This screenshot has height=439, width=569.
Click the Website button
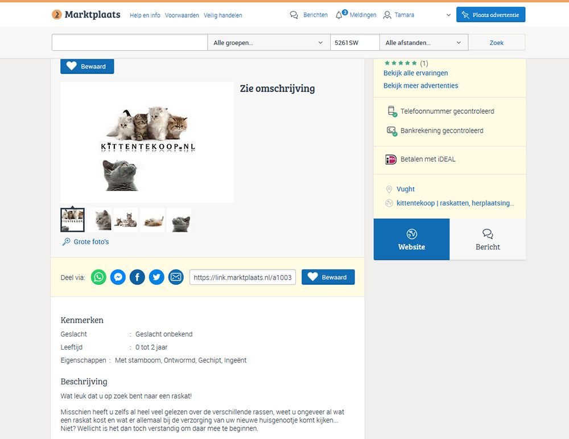click(411, 239)
